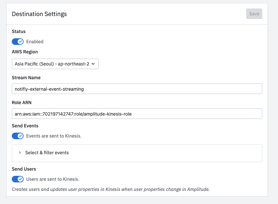
Task: Click the 'Enabled' label next to Status switch
Action: click(x=35, y=42)
